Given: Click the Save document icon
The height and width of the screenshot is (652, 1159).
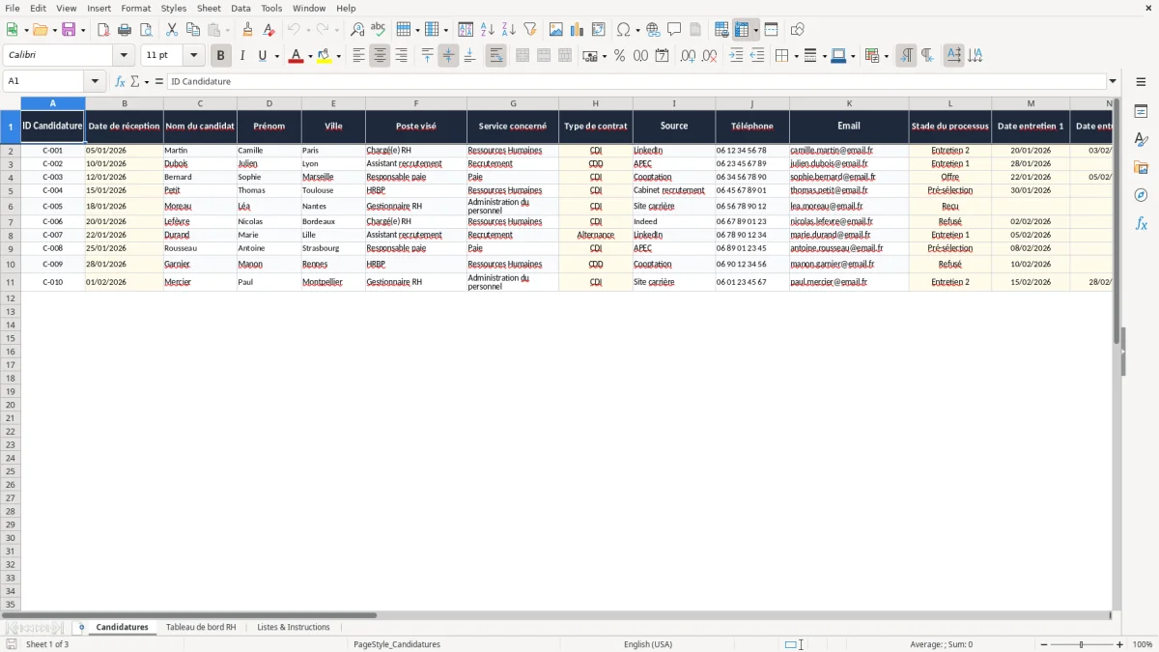Looking at the screenshot, I should (69, 30).
